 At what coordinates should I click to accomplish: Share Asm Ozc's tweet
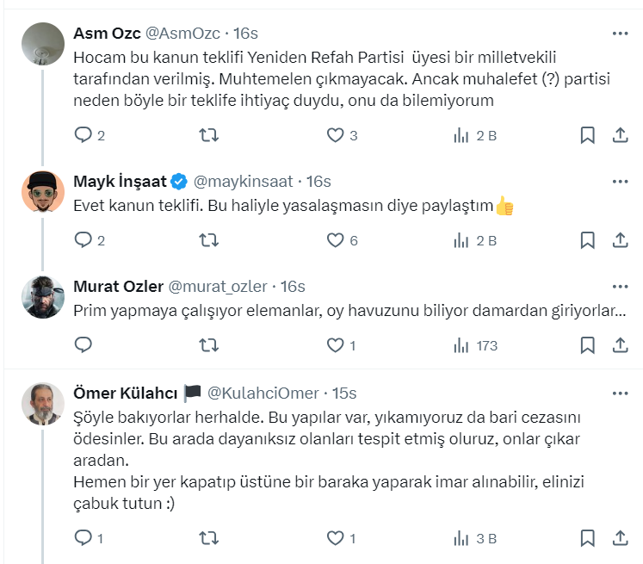619,135
